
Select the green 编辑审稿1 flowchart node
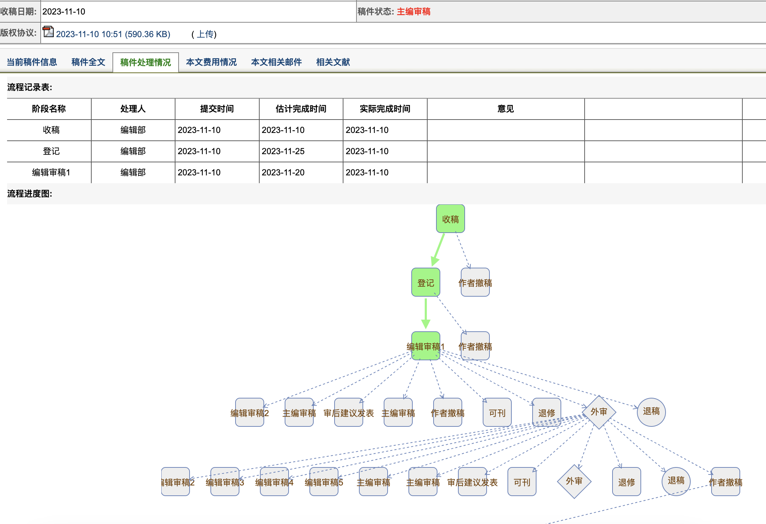click(425, 346)
